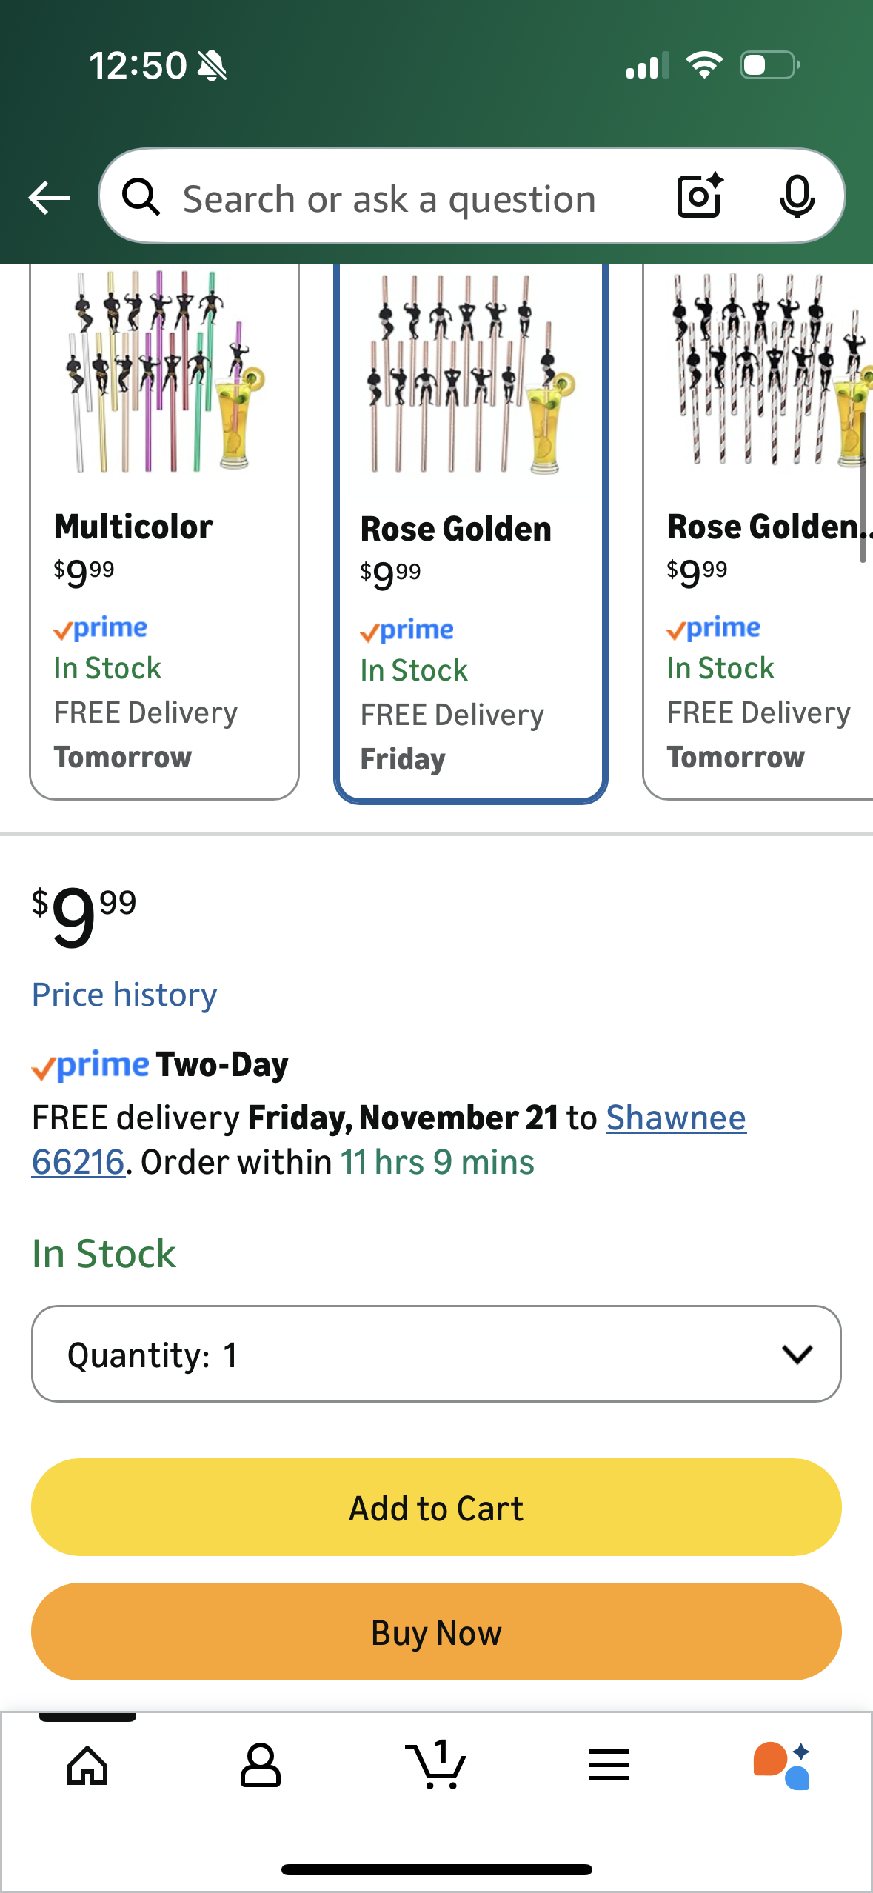
Task: Start a voice search with the microphone
Action: coord(797,197)
